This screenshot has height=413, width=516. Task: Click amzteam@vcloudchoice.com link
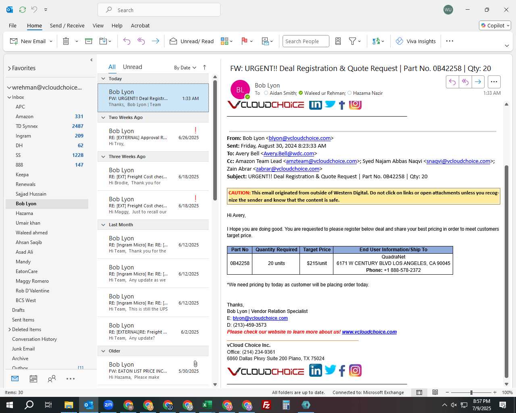pos(321,161)
